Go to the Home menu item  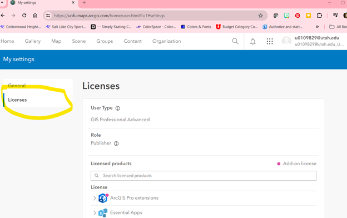click(x=7, y=41)
